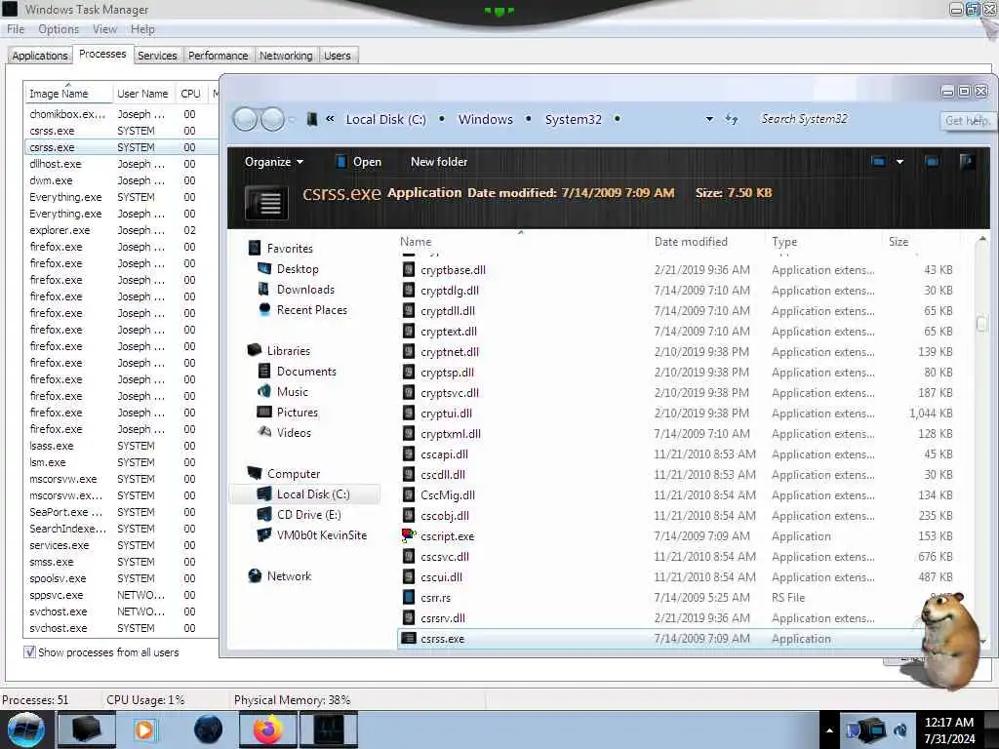
Task: Open the Organize dropdown menu
Action: (x=273, y=162)
